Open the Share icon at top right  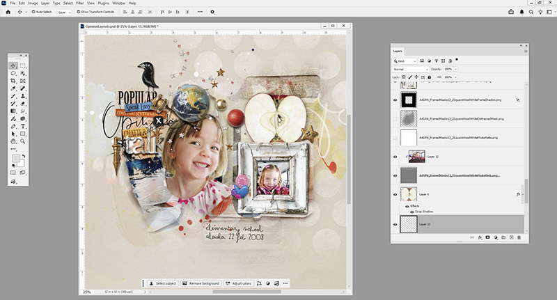pyautogui.click(x=511, y=12)
